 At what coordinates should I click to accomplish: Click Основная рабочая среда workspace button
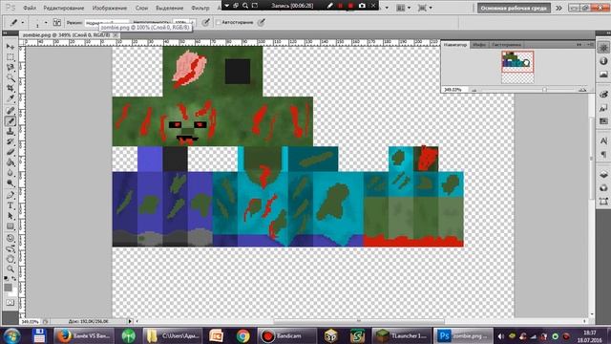point(514,8)
